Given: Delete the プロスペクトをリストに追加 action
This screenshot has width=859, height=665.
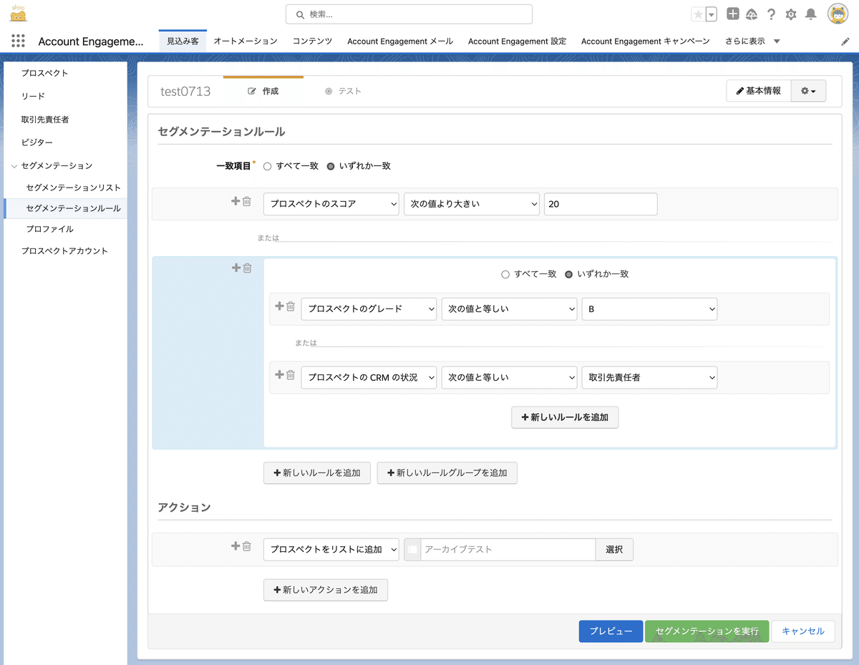Looking at the screenshot, I should point(247,546).
